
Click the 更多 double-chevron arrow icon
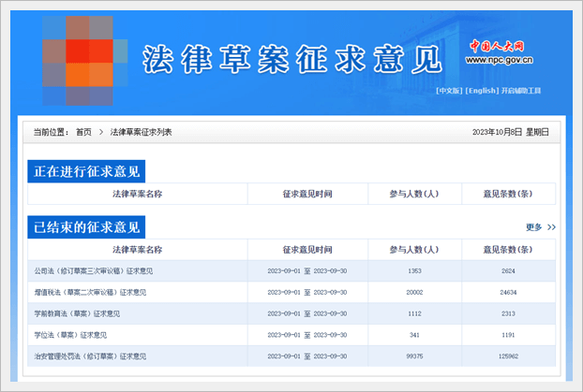[x=551, y=227]
